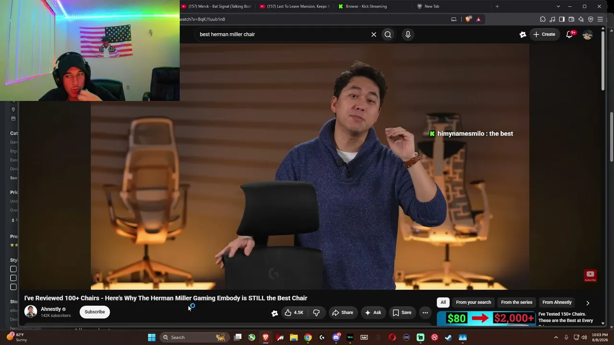Clear the search box with the X
This screenshot has width=614, height=345.
click(x=374, y=34)
